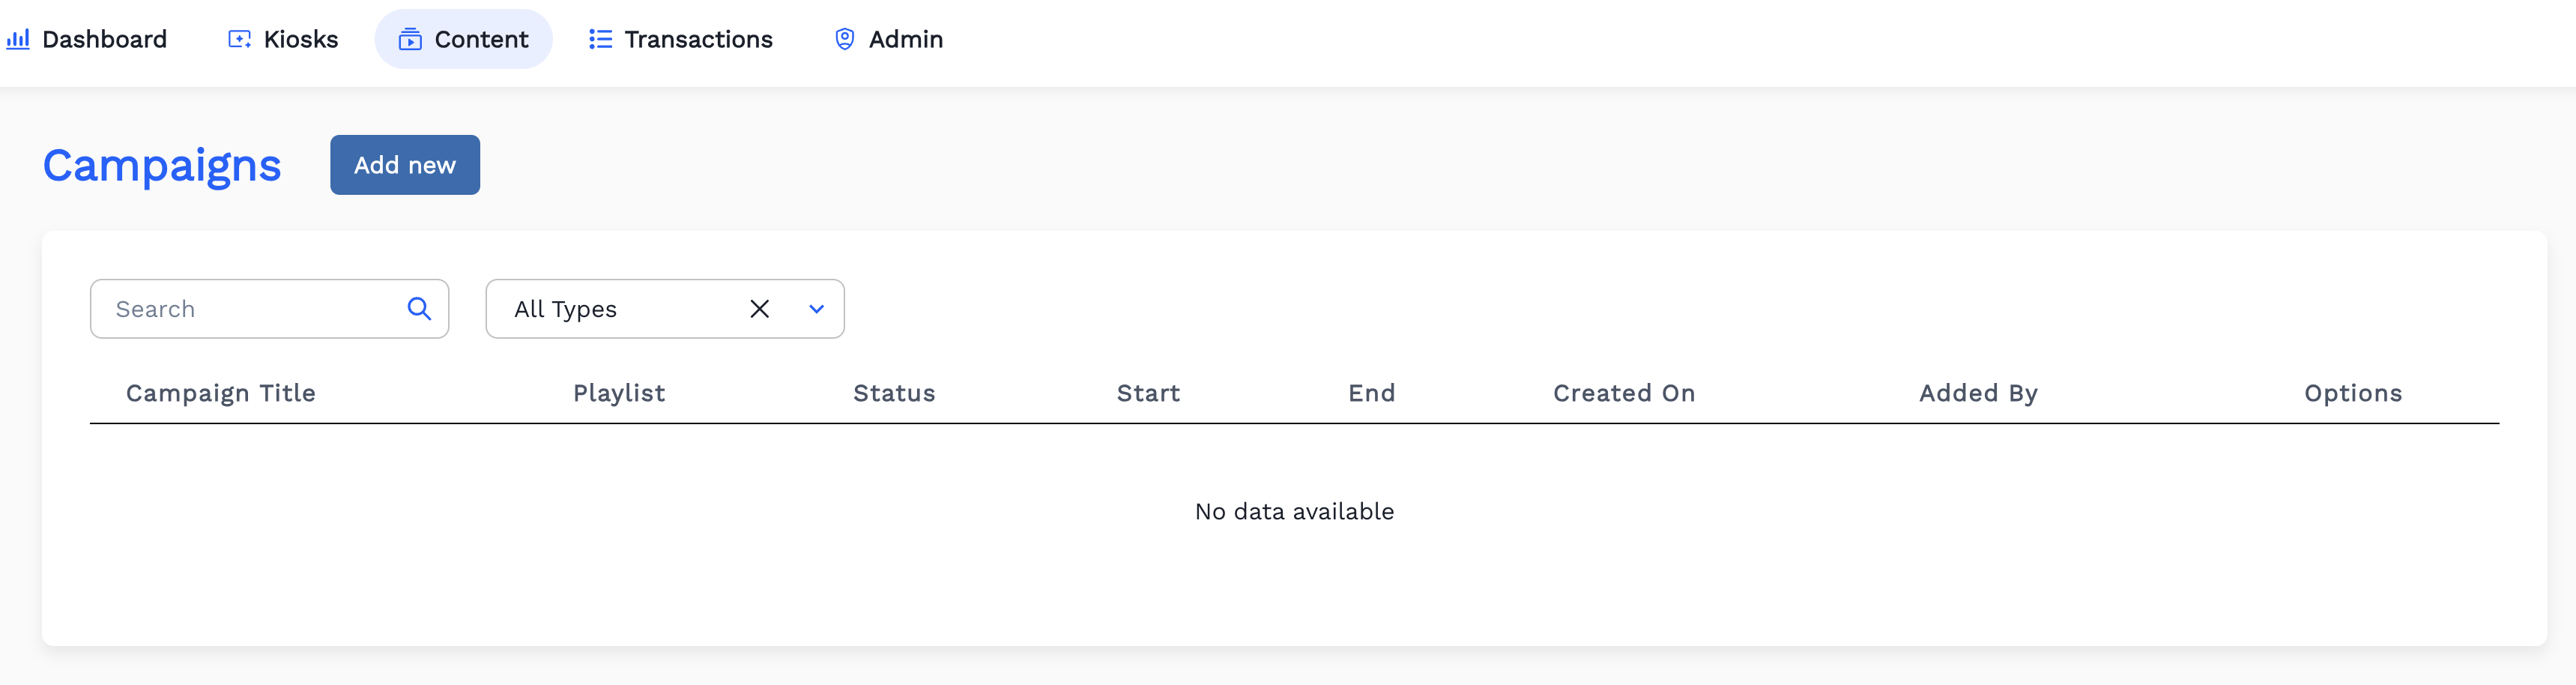Click the Created On column header
This screenshot has height=685, width=2576.
click(1624, 393)
